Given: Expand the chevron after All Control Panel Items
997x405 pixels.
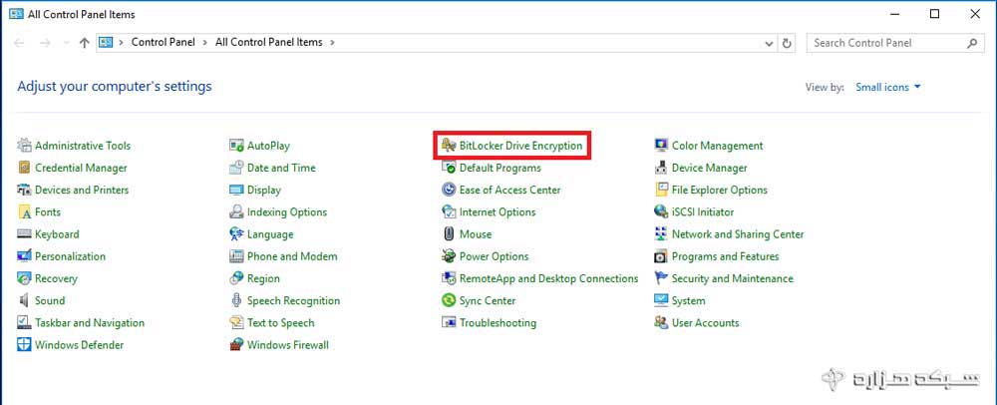Looking at the screenshot, I should [333, 43].
